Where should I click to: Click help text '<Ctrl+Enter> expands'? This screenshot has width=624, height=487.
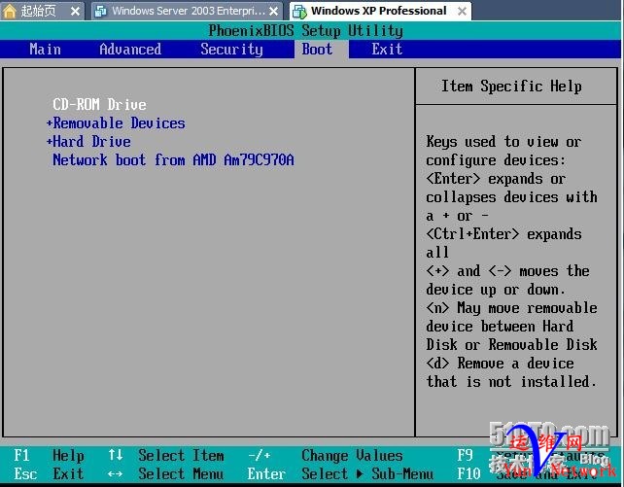pos(503,234)
